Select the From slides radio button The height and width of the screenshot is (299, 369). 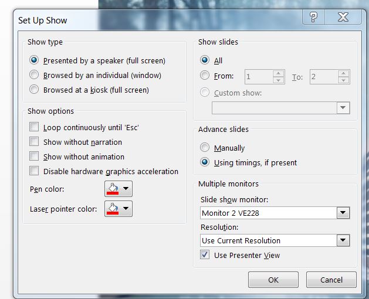205,75
